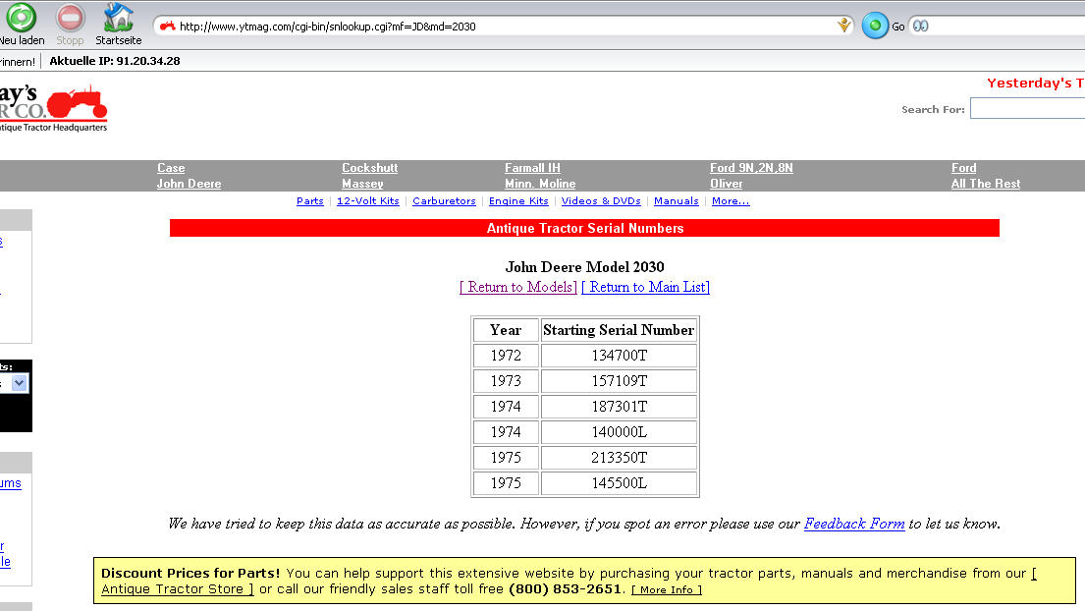Click in the Search For text field
Viewport: 1085px width, 611px height.
[1026, 109]
